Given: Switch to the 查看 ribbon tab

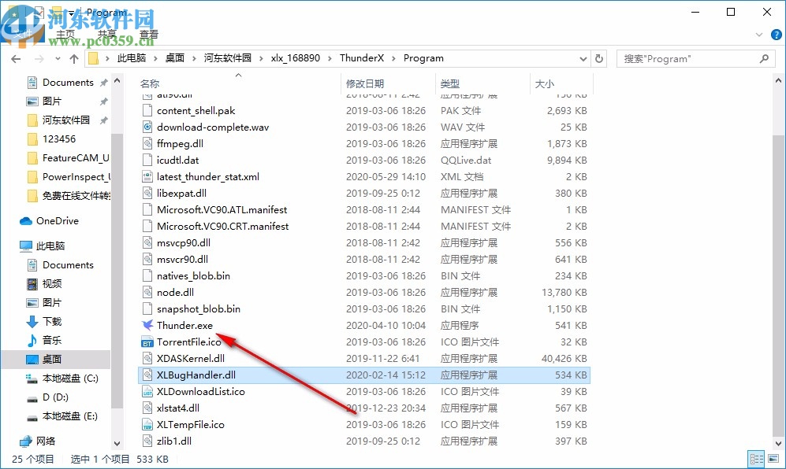Looking at the screenshot, I should (150, 33).
